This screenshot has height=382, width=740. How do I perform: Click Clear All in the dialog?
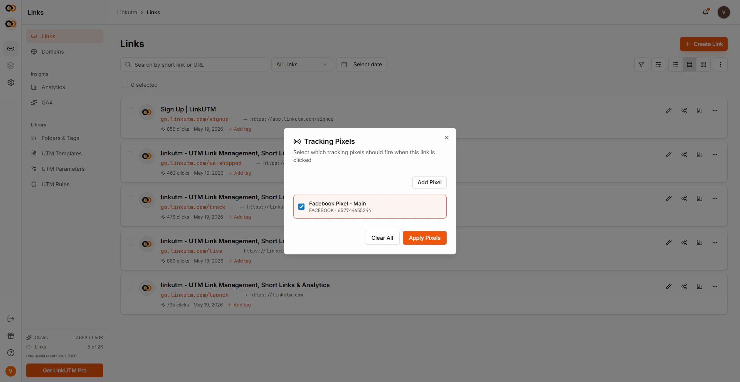(382, 238)
